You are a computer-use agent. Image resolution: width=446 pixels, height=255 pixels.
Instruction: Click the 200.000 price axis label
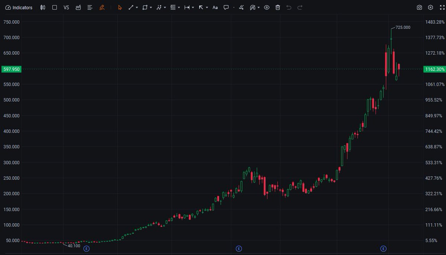pyautogui.click(x=12, y=194)
